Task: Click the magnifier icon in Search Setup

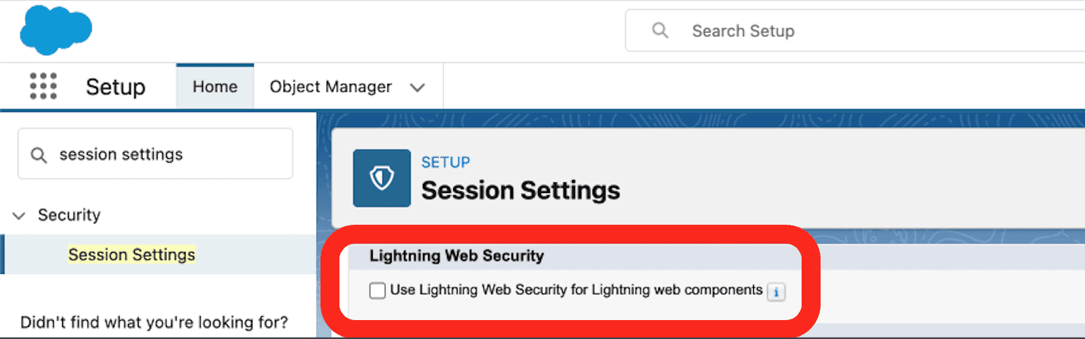Action: 661,31
